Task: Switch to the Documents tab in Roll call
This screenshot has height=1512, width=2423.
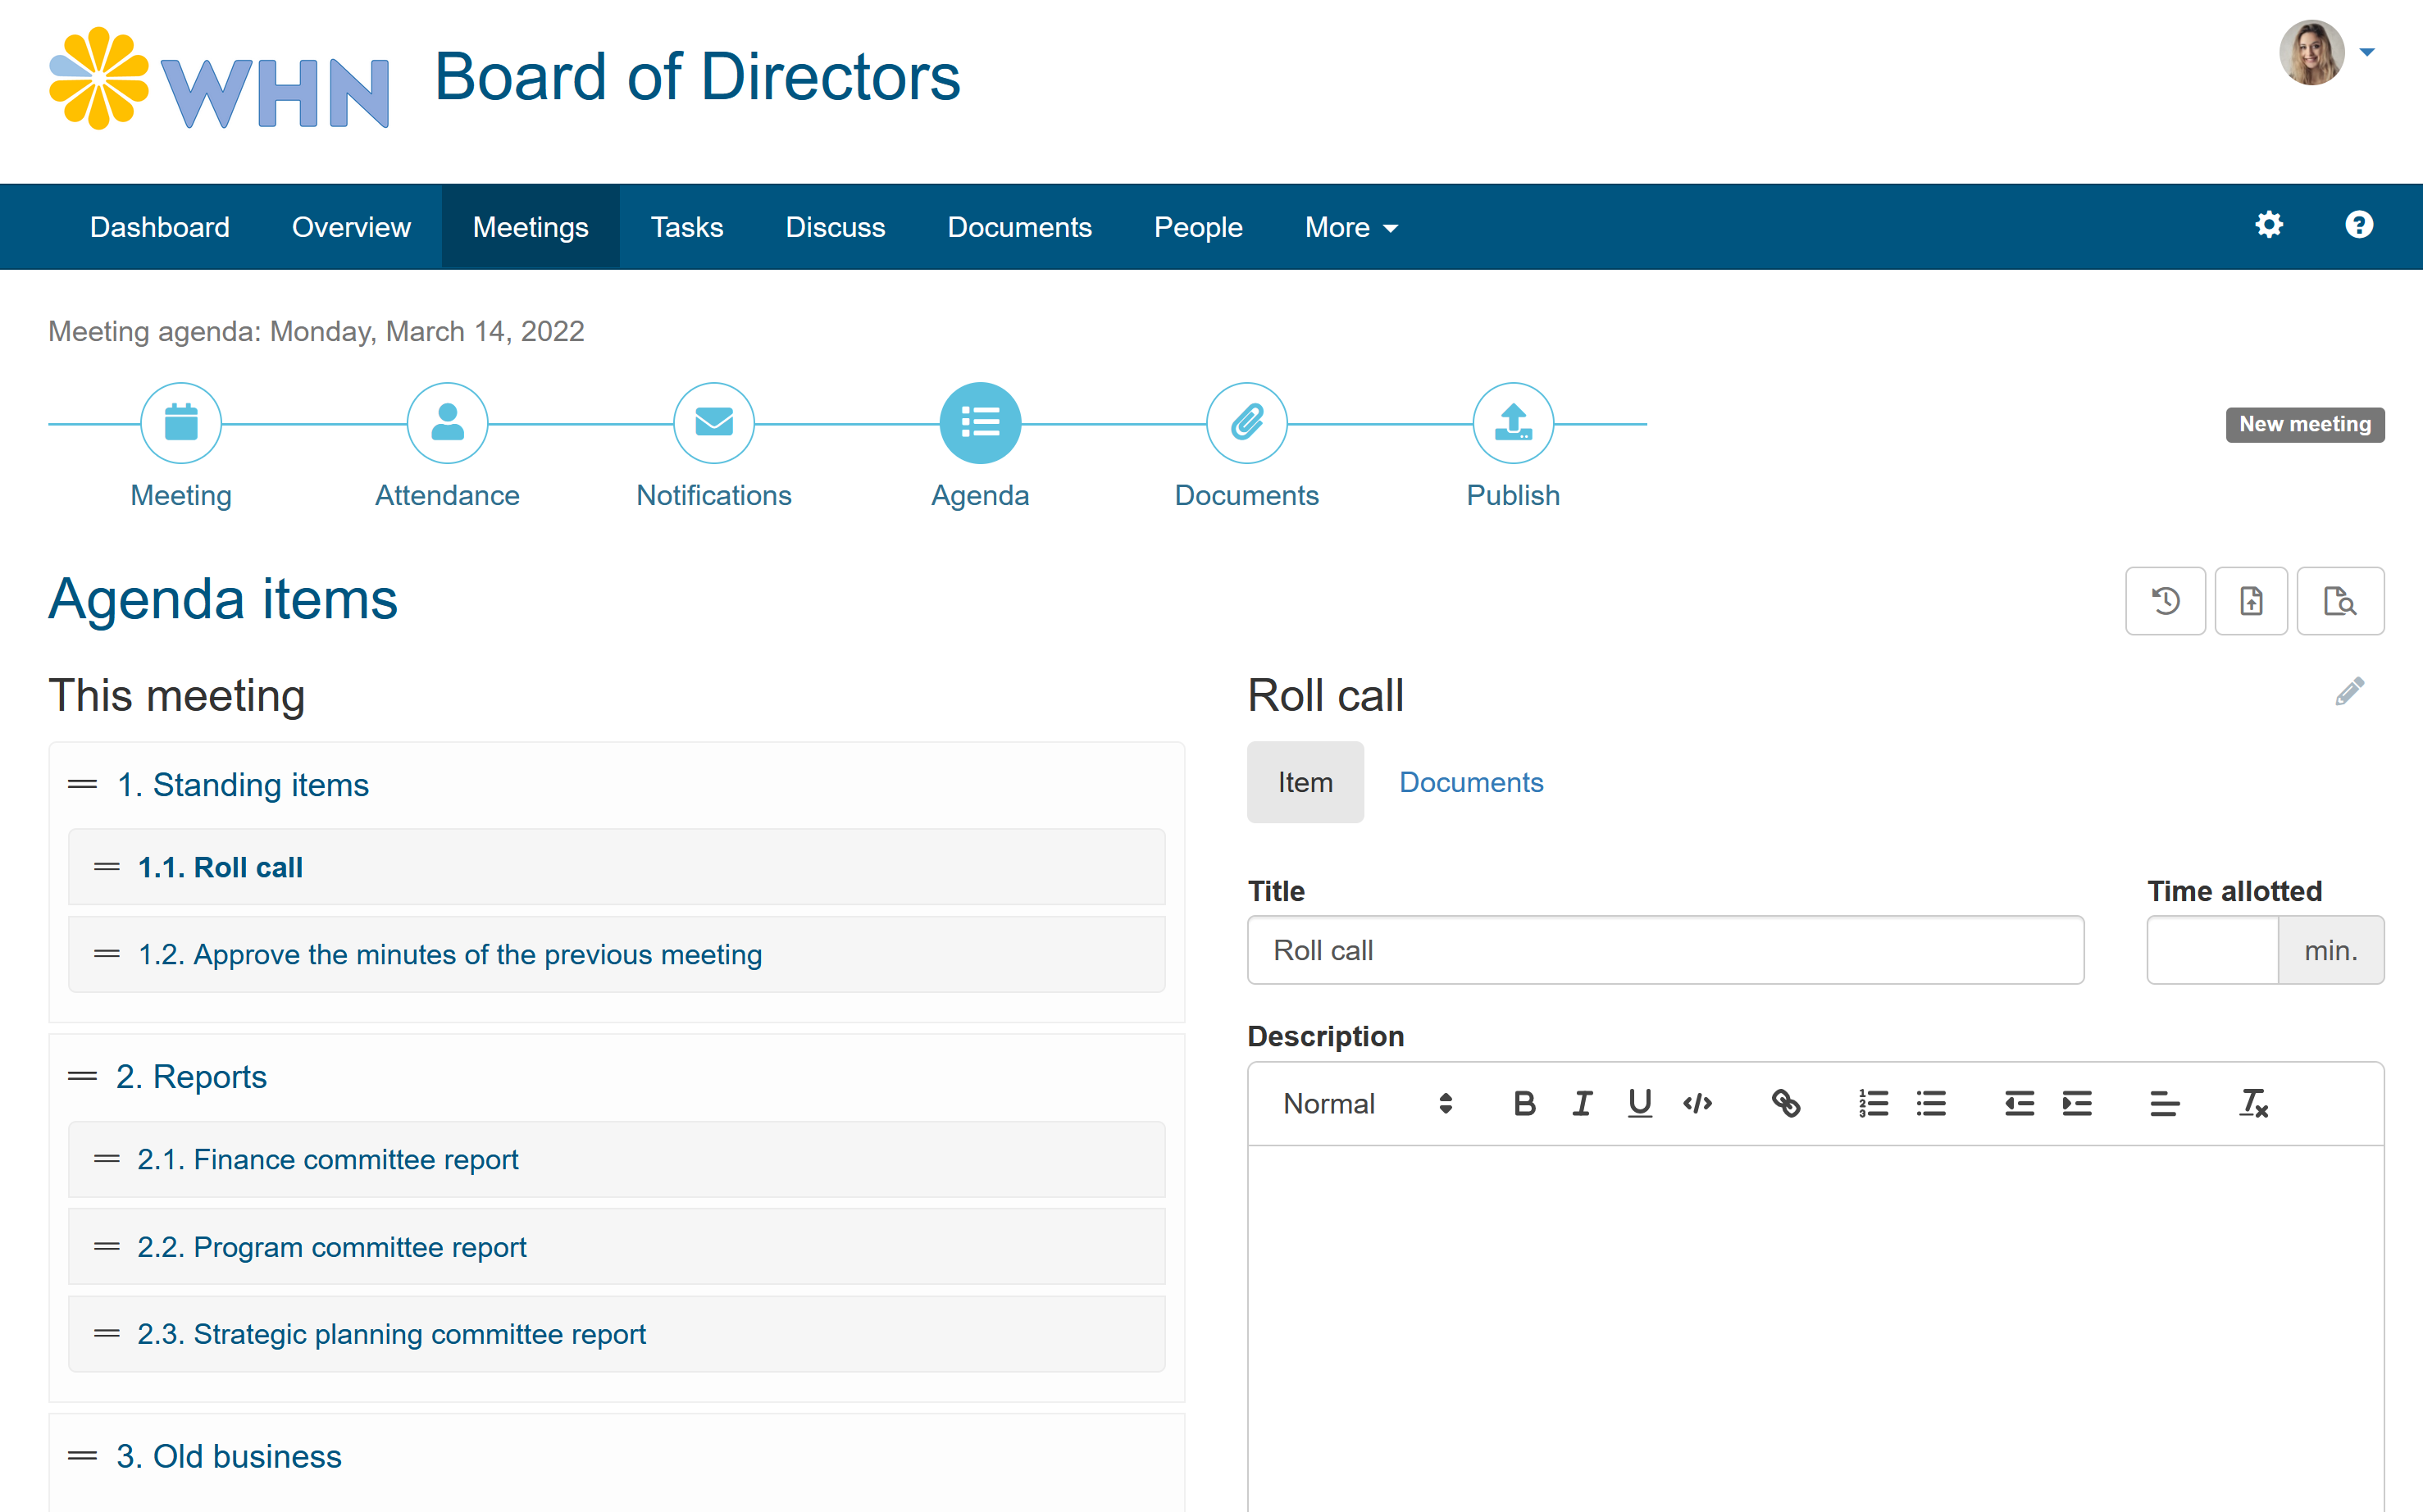Action: pos(1472,781)
